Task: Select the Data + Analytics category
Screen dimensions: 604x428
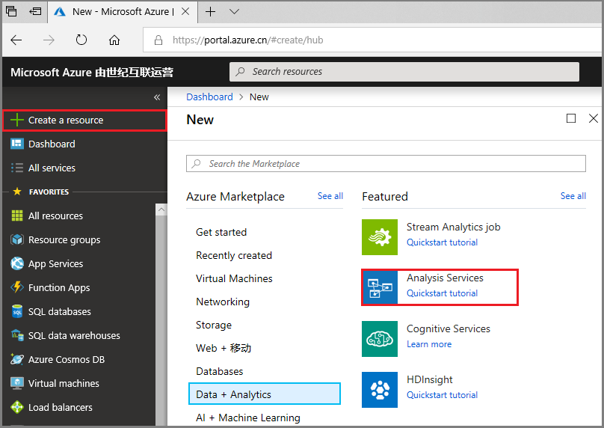Action: coord(264,394)
